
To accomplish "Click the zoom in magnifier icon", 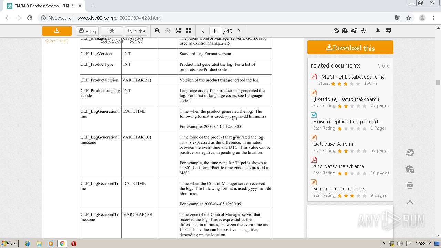I will (157, 31).
